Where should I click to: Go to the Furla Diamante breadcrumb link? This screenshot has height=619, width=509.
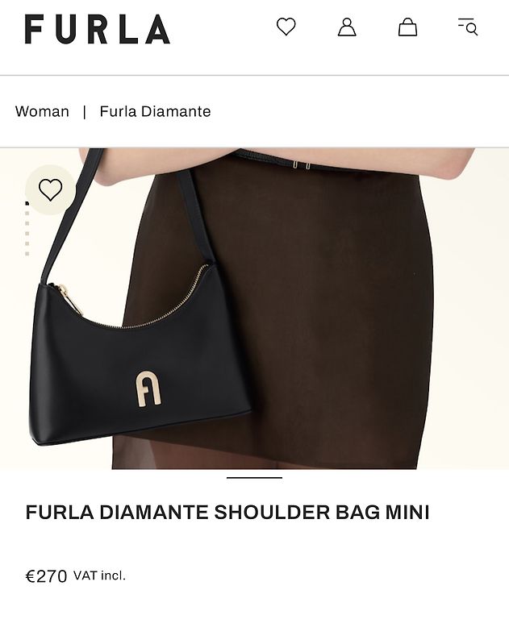155,111
